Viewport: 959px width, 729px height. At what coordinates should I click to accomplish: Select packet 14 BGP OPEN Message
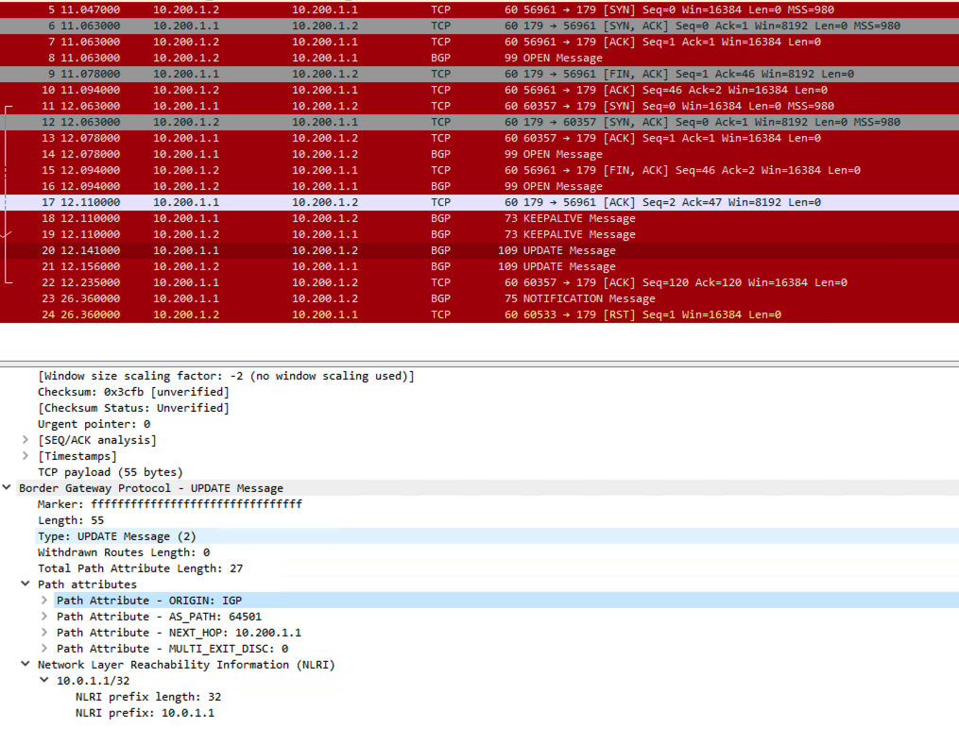(x=480, y=154)
